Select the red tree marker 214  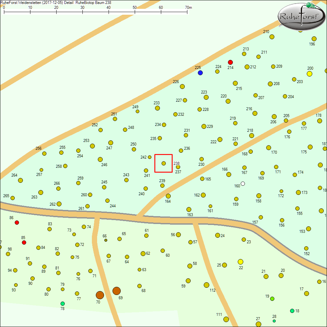coord(230,62)
